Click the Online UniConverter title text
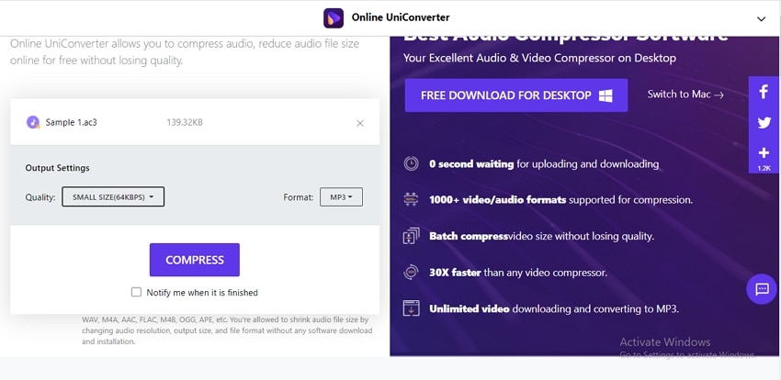 (401, 17)
